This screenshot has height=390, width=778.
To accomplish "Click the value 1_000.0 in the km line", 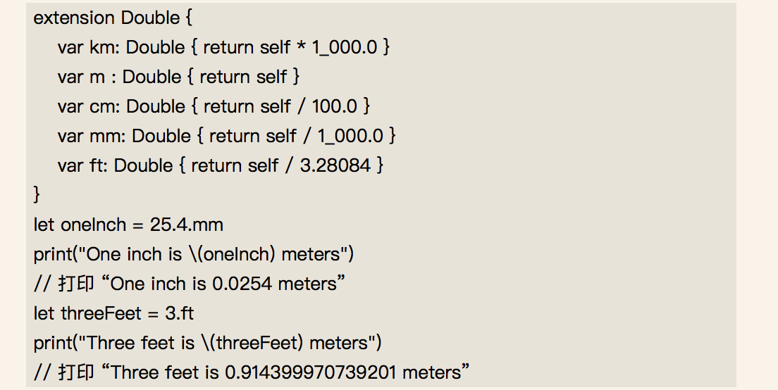I will pos(345,48).
